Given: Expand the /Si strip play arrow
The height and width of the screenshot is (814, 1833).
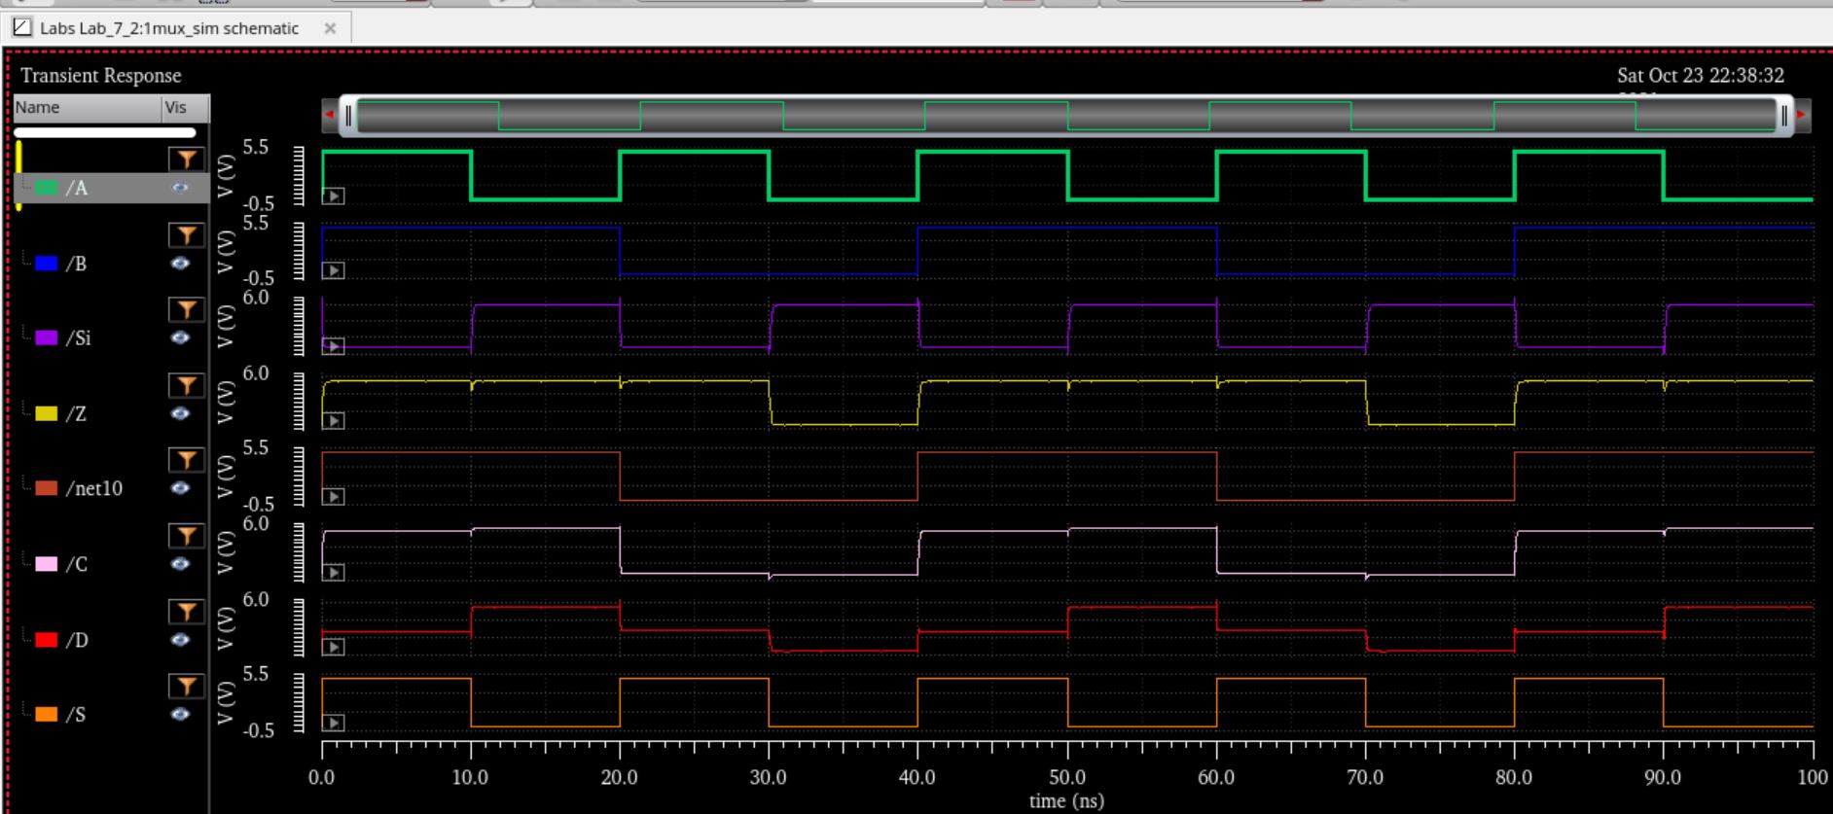Looking at the screenshot, I should point(333,346).
